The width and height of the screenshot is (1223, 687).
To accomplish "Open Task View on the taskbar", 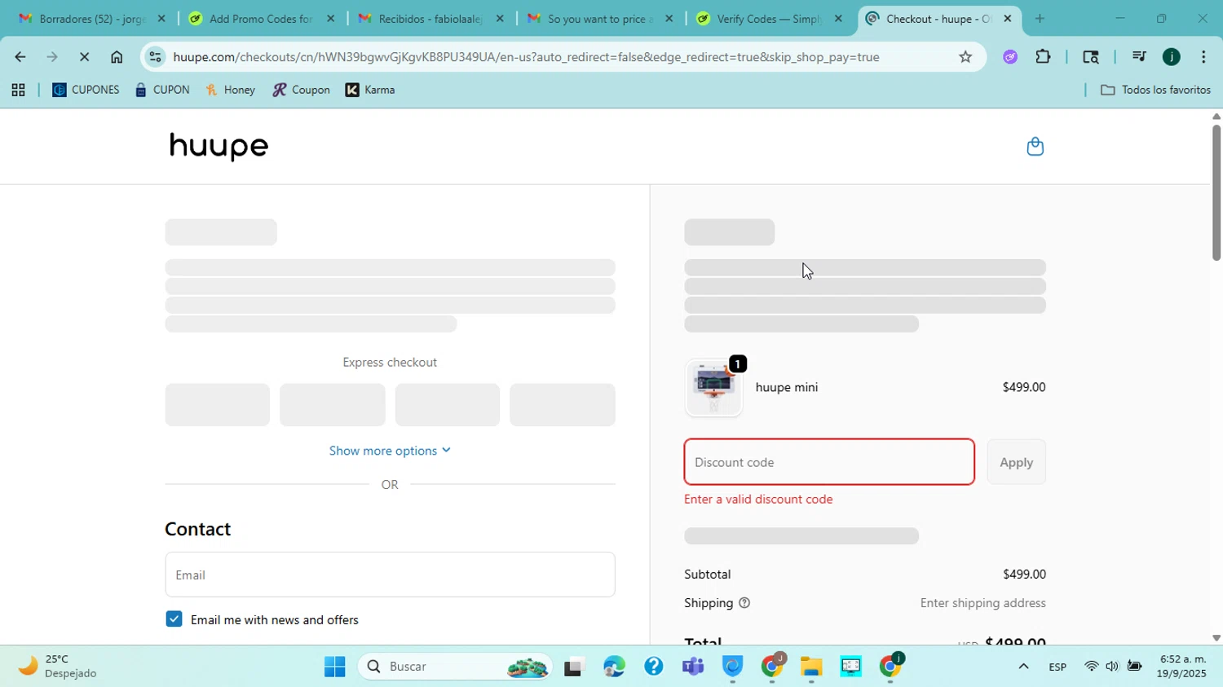I will (575, 667).
